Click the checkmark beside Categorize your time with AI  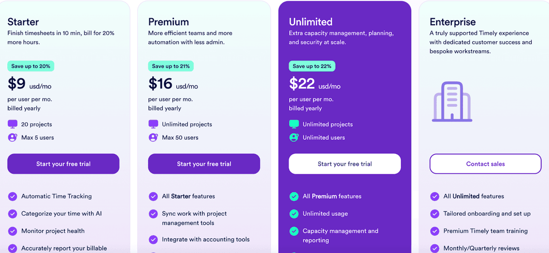pyautogui.click(x=12, y=214)
